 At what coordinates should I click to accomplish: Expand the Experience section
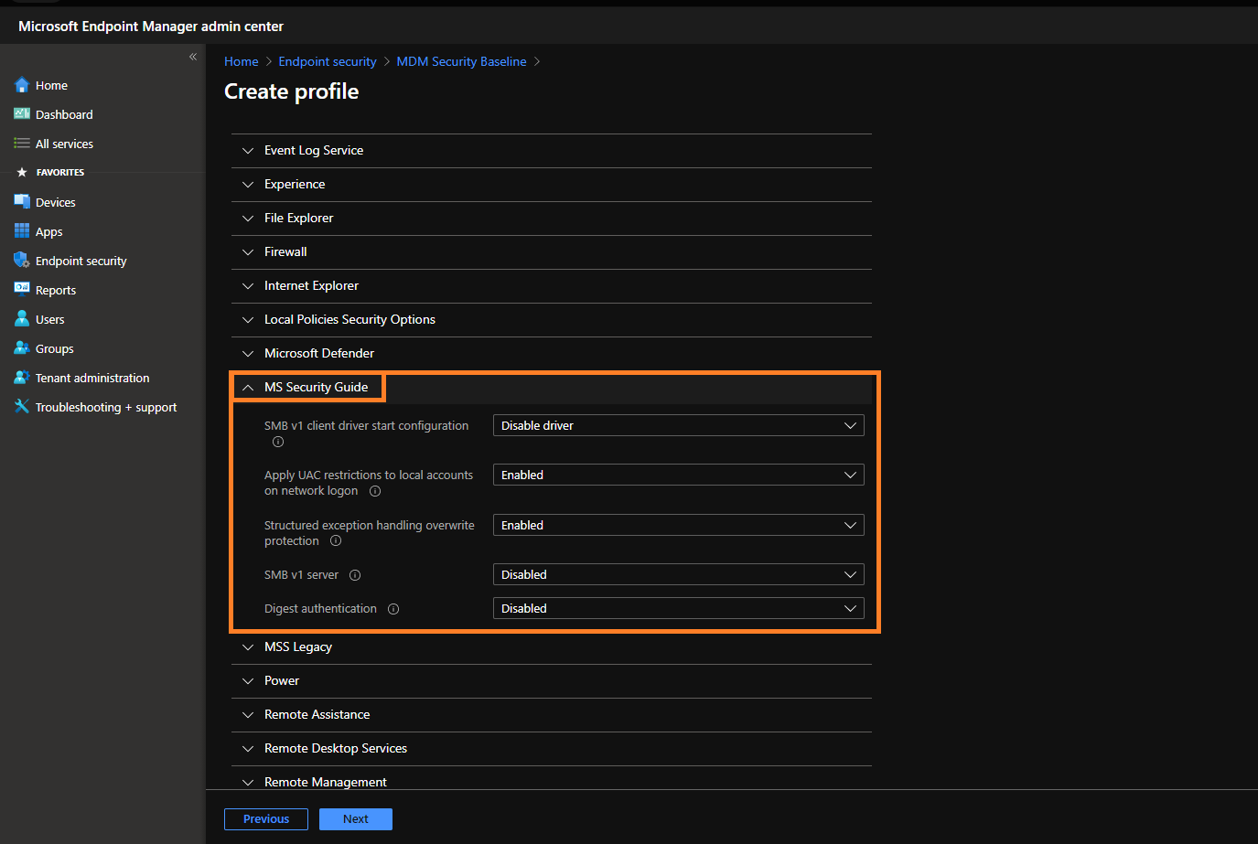(552, 184)
